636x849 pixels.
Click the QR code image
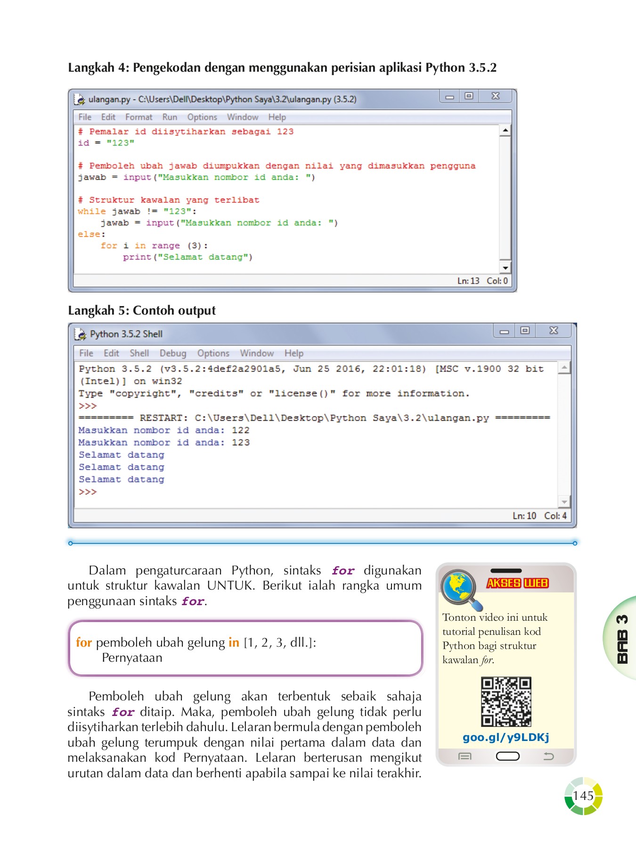(506, 701)
